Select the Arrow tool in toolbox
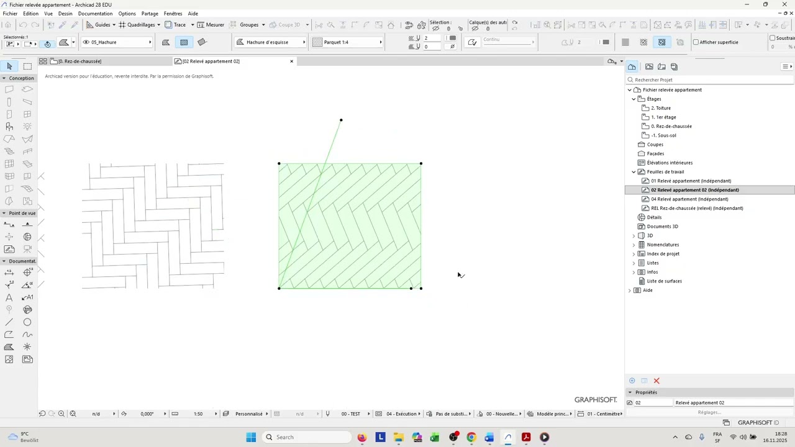Image resolution: width=795 pixels, height=447 pixels. point(9,66)
